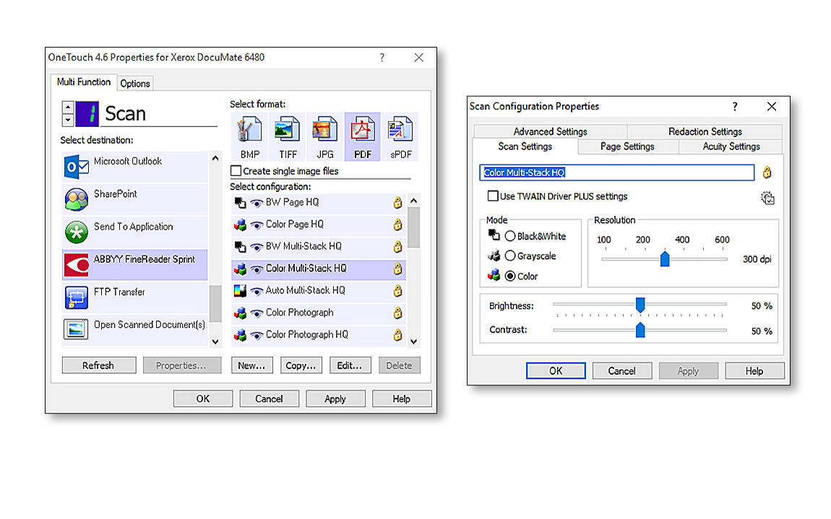This screenshot has height=519, width=831.
Task: Choose JPG as the scan format
Action: click(325, 134)
